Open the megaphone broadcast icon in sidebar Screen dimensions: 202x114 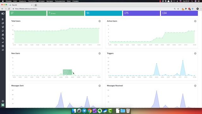(x=3, y=27)
